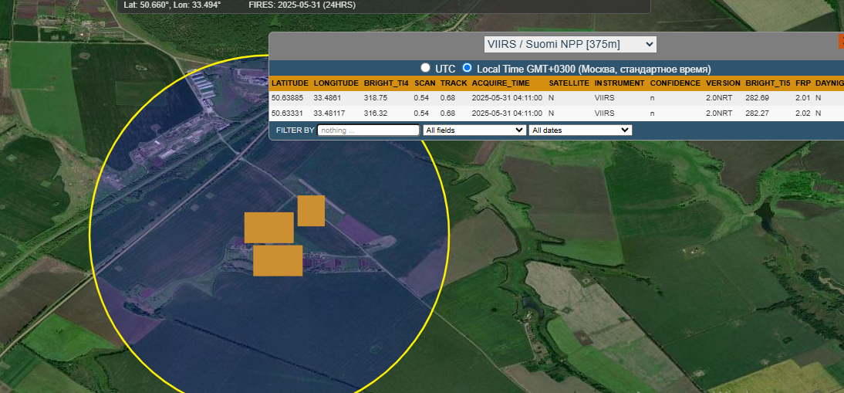
Task: Sort by the LATITUDE column header
Action: tap(289, 83)
